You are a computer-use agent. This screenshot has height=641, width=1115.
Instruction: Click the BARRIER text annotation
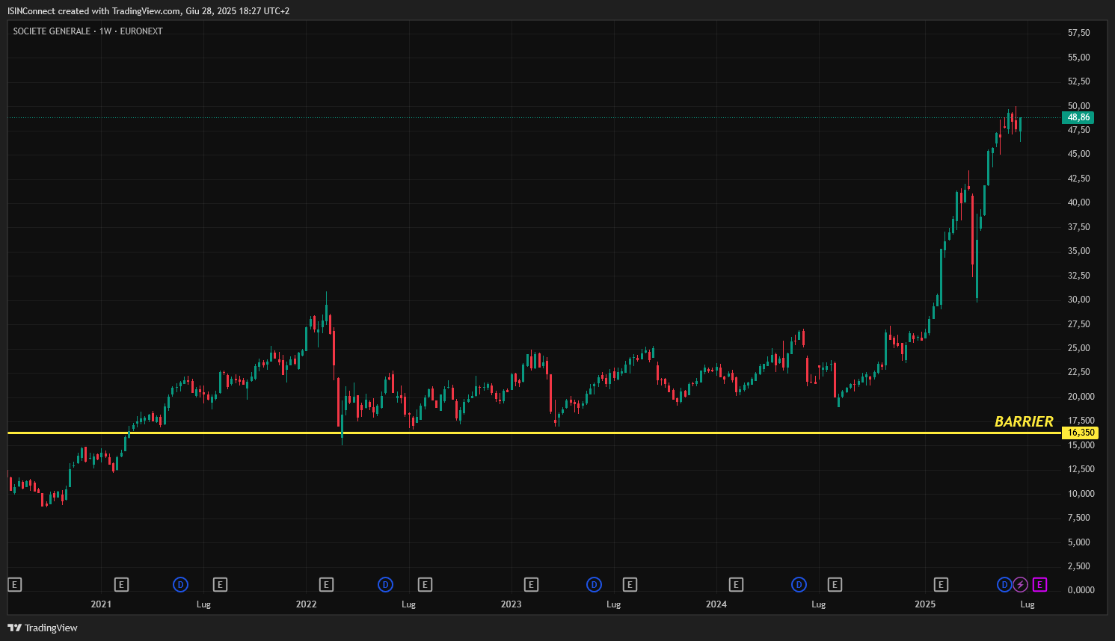click(x=1024, y=421)
